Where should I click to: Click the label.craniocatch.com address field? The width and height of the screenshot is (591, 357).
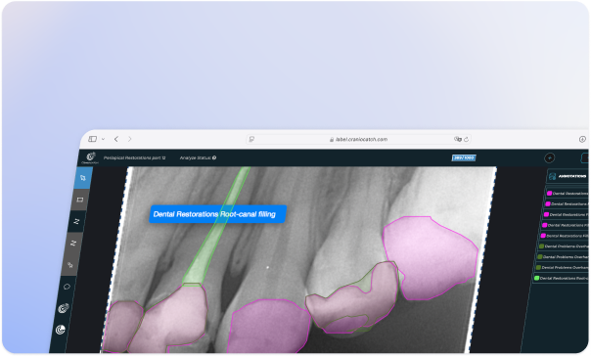click(x=358, y=139)
